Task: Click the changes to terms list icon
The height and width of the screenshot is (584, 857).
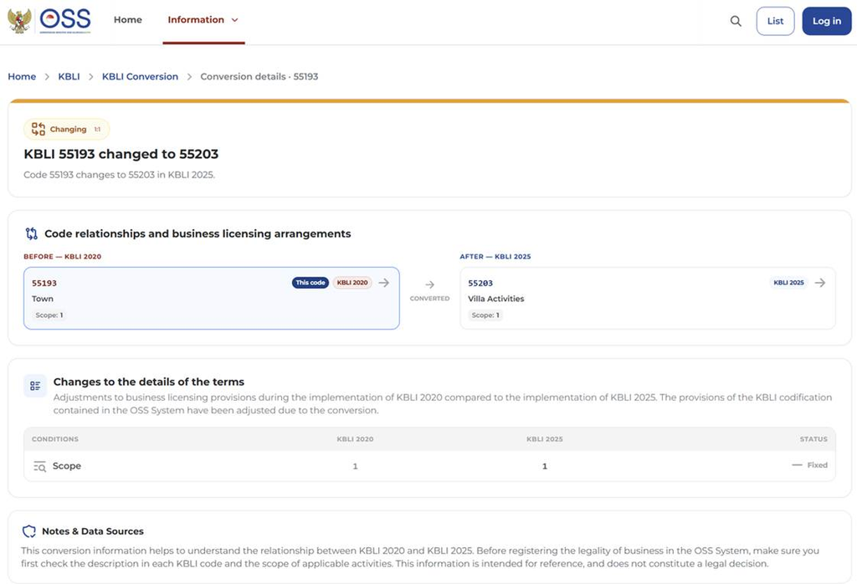Action: tap(35, 386)
